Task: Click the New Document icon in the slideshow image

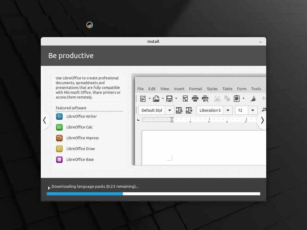Action: click(143, 99)
